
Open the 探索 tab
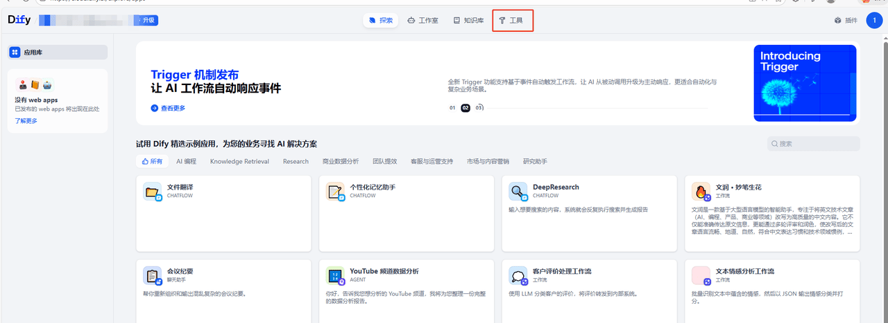coord(381,21)
